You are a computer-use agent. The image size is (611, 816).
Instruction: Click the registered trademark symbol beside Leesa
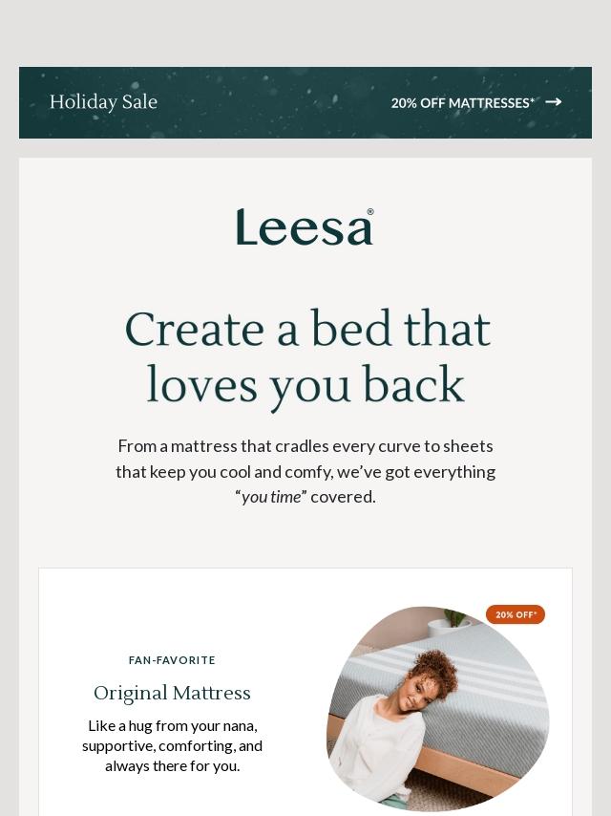(x=369, y=212)
